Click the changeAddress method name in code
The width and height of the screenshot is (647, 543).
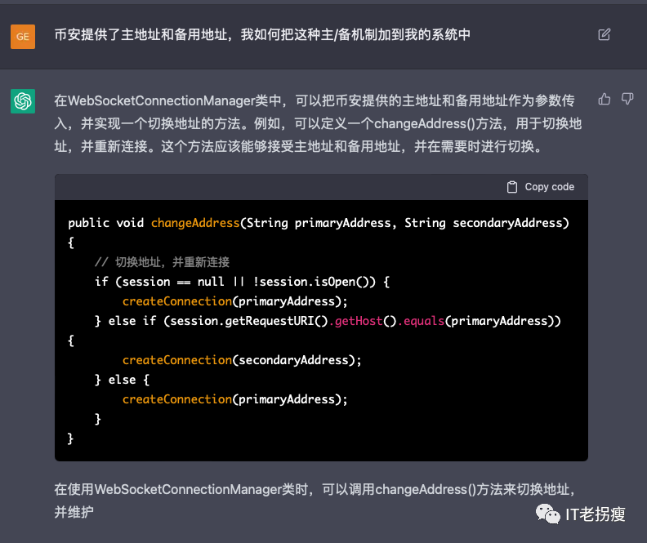(195, 223)
